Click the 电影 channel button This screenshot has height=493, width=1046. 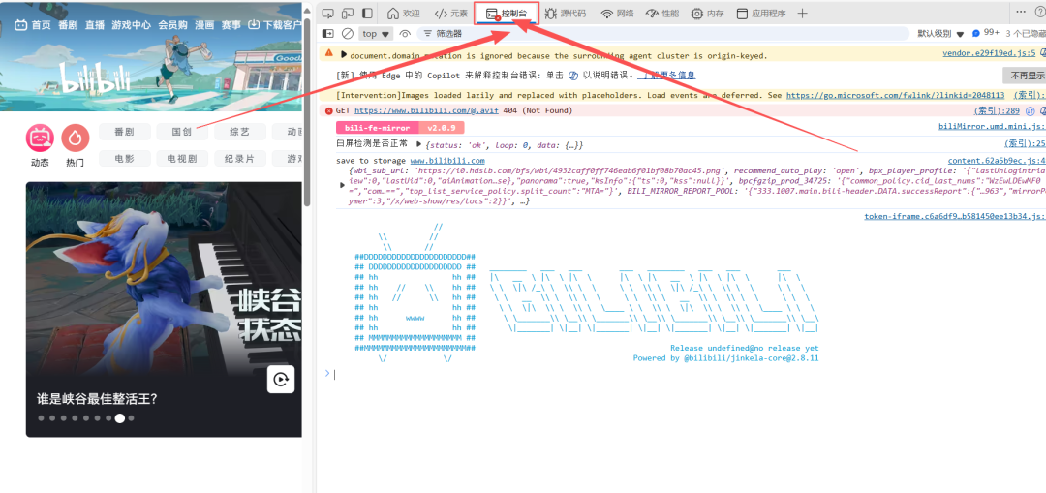click(x=124, y=159)
